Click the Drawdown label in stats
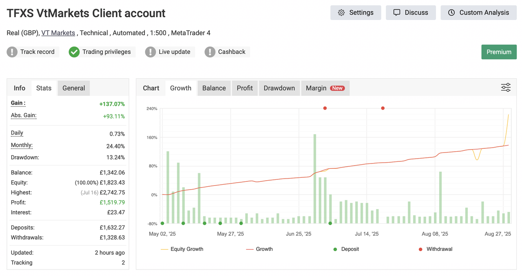 25,157
